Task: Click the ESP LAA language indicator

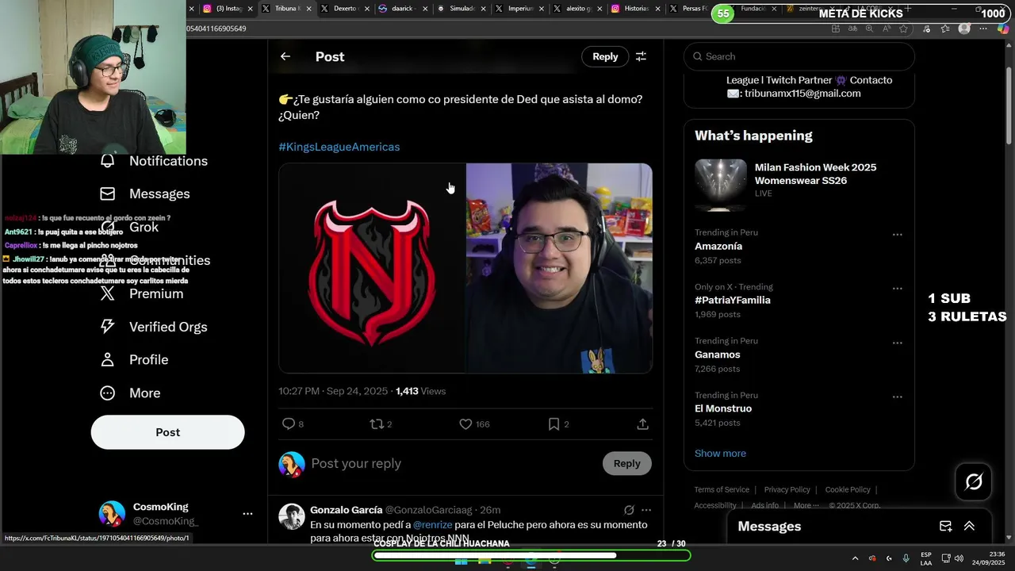Action: [x=926, y=558]
